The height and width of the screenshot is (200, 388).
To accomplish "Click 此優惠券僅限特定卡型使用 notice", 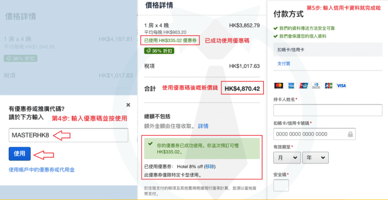I will (173, 175).
